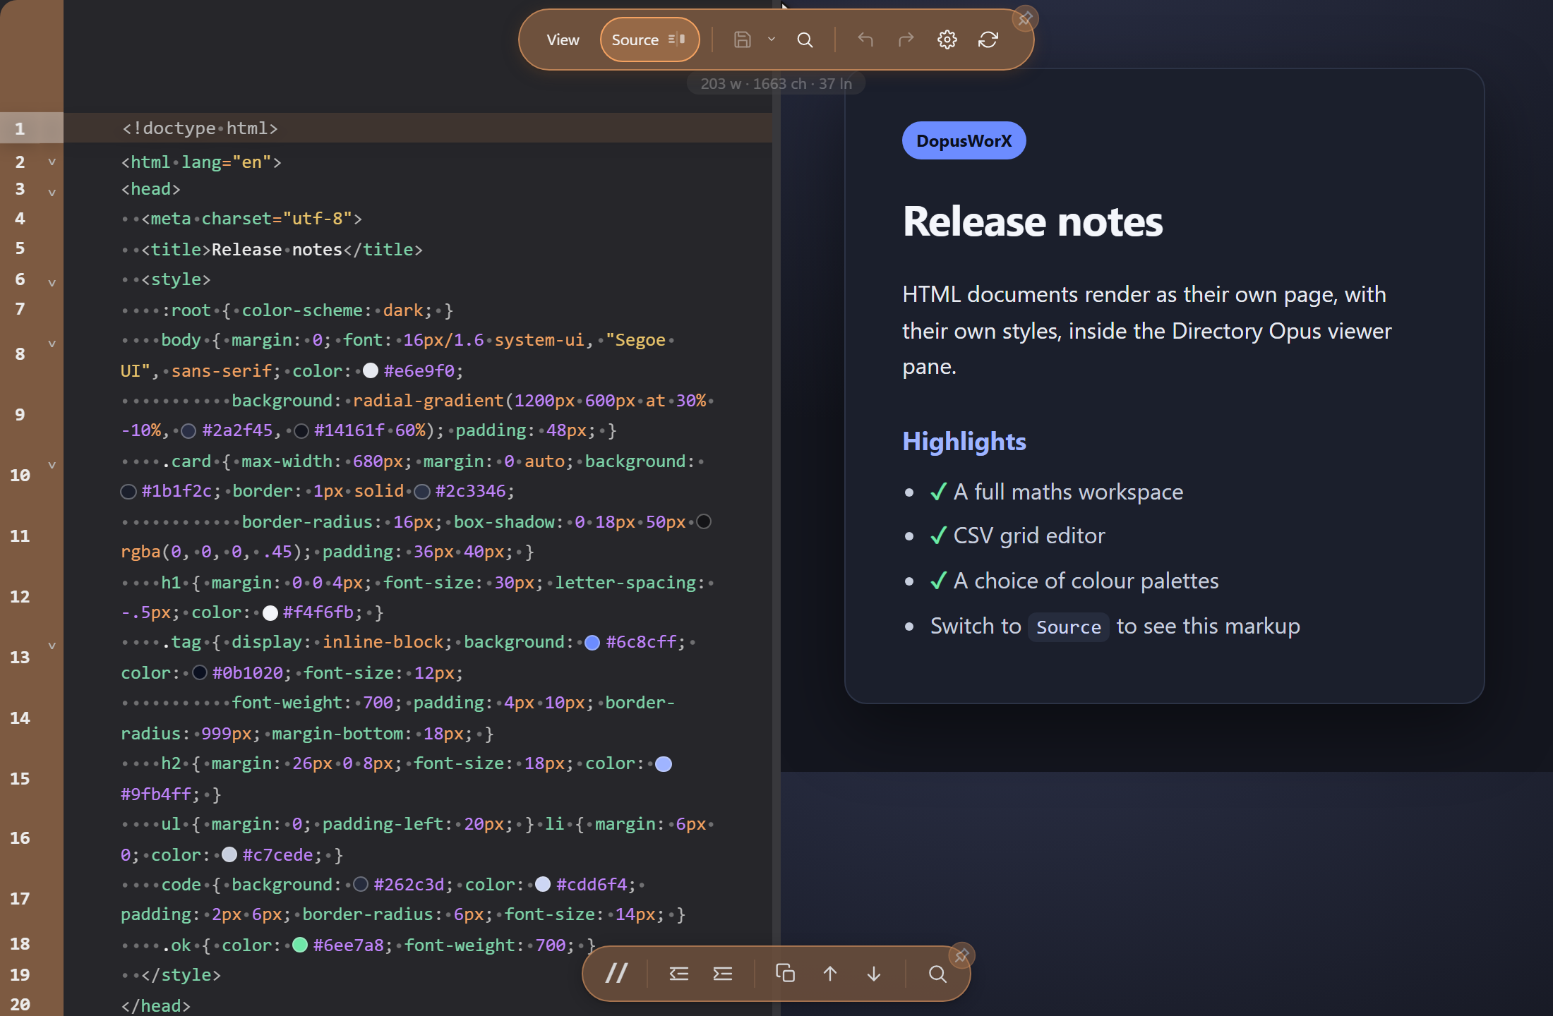Open the save options dropdown arrow
The height and width of the screenshot is (1016, 1553).
(772, 40)
